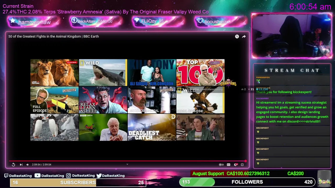
Task: Click the 11,230 viewer count overlay
Action: [262, 89]
